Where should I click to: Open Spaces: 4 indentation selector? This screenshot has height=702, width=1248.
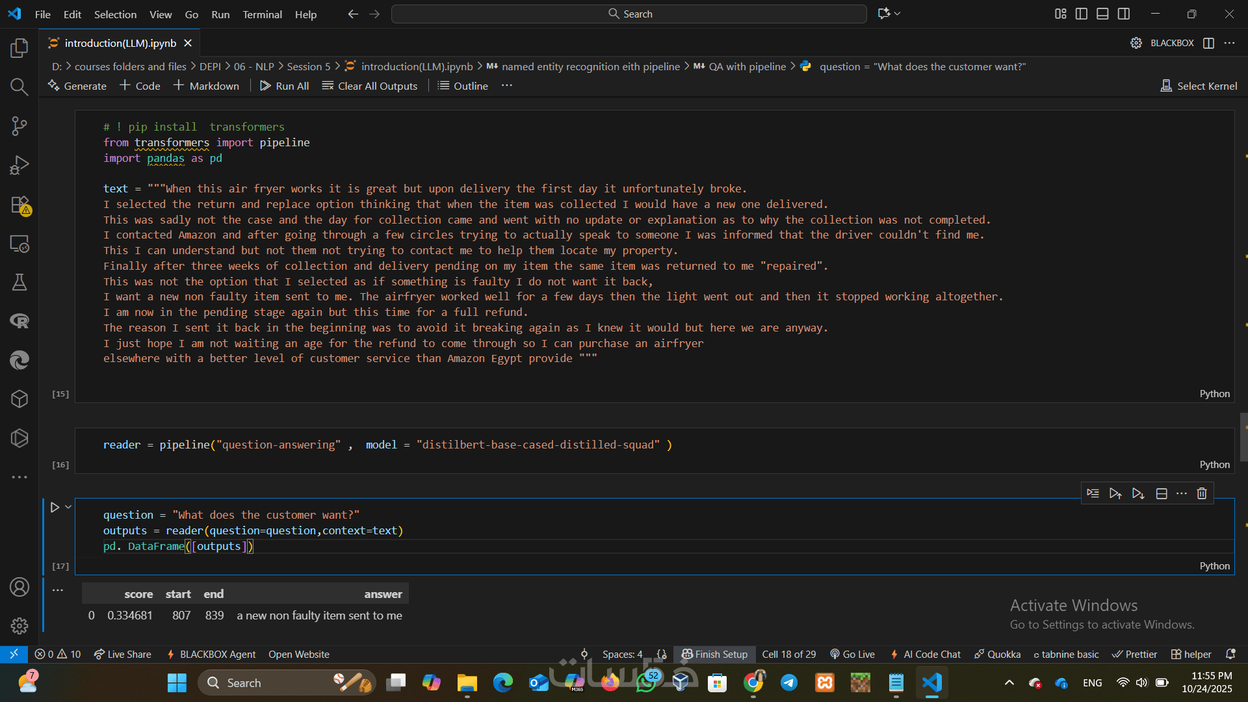click(622, 654)
